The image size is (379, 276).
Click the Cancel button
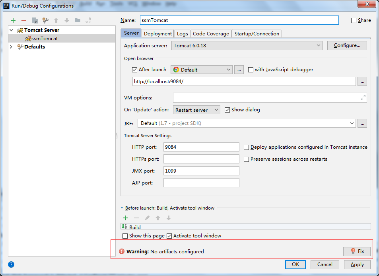tap(325, 264)
